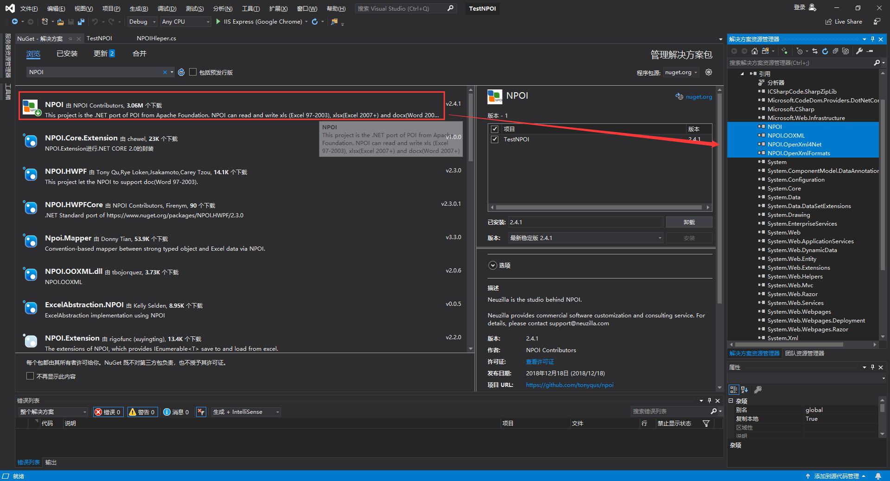Open the version 最新稳定版 2.4.1 dropdown
This screenshot has height=481, width=890.
(586, 238)
